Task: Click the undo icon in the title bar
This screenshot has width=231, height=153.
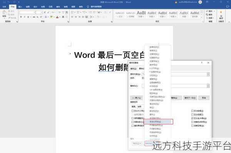Action: pos(9,2)
